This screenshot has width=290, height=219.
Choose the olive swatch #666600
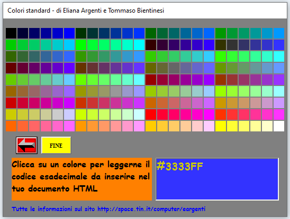point(151,68)
